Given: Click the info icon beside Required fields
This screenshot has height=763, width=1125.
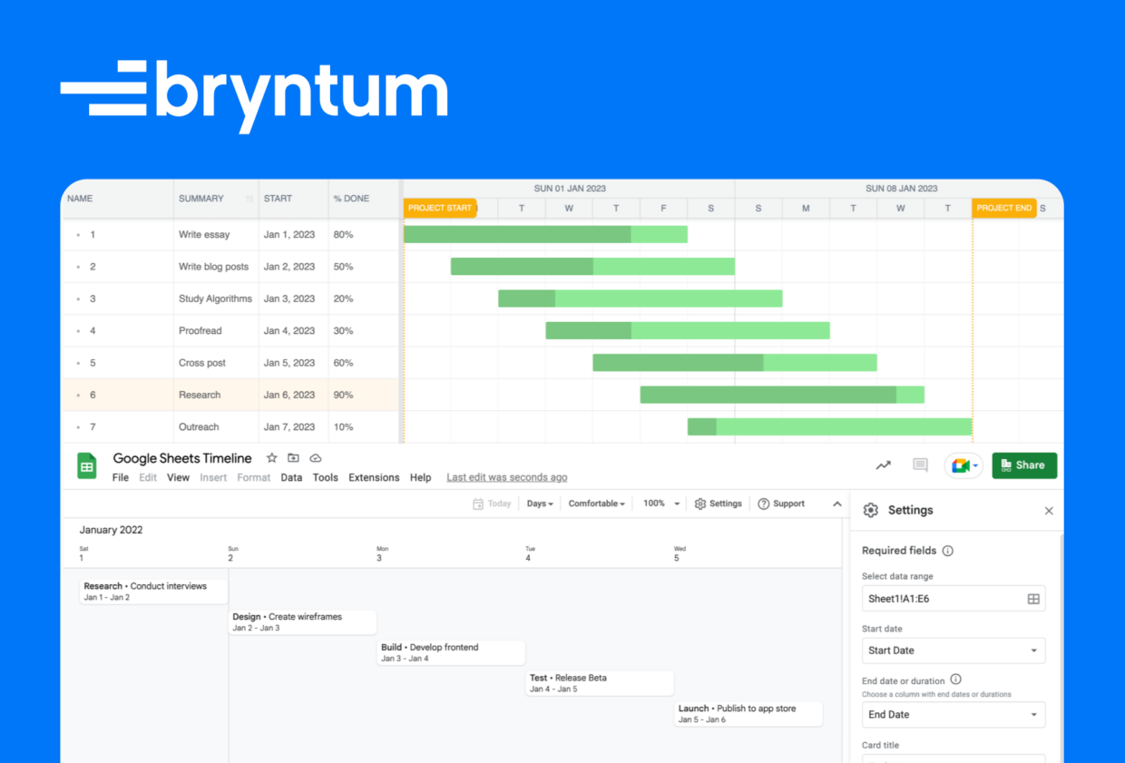Looking at the screenshot, I should [x=948, y=551].
